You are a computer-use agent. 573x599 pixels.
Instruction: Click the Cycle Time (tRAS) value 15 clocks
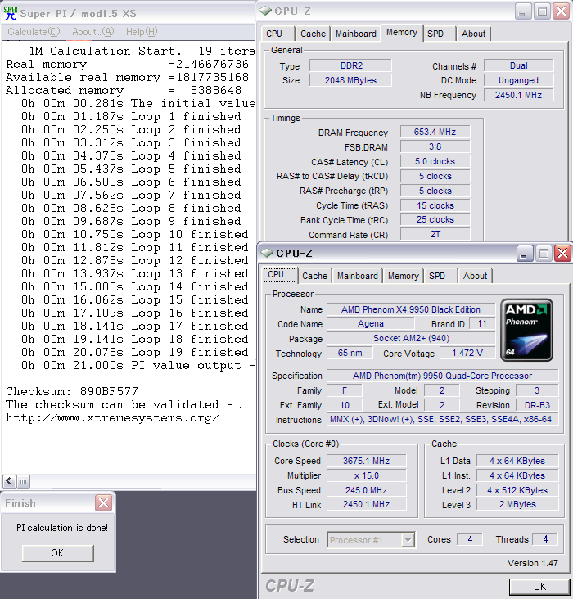(x=435, y=205)
